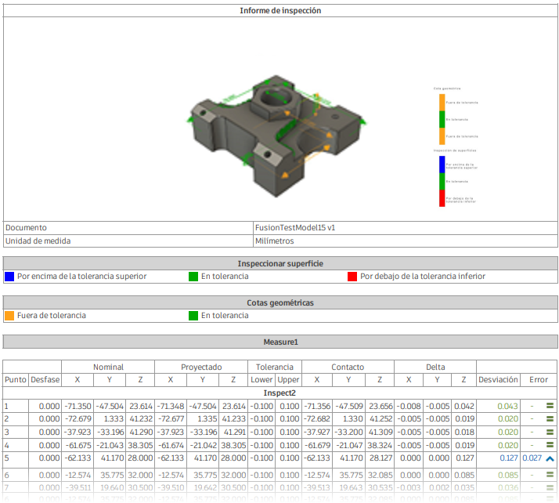Screen dimensions: 559x503
Task: Click the 'FusionTestModel15 v1' document name
Action: point(295,227)
